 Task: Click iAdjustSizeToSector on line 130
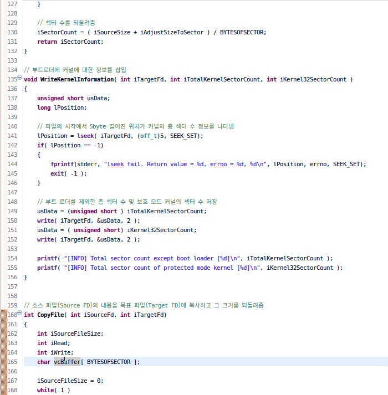pyautogui.click(x=172, y=32)
